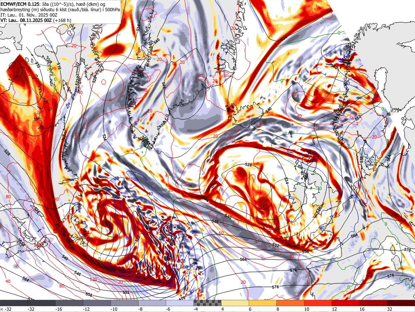Click the '< -32' legend label
415x312 pixels.
[5, 309]
